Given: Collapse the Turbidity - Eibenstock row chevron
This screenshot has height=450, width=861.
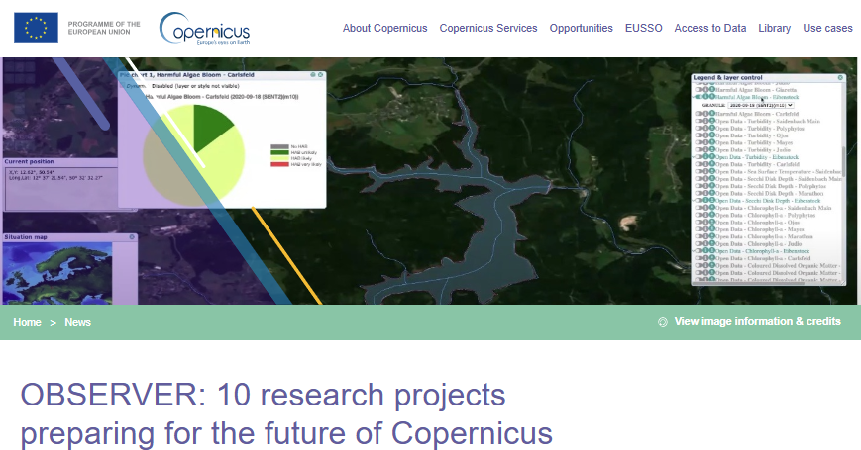Looking at the screenshot, I should click(693, 157).
